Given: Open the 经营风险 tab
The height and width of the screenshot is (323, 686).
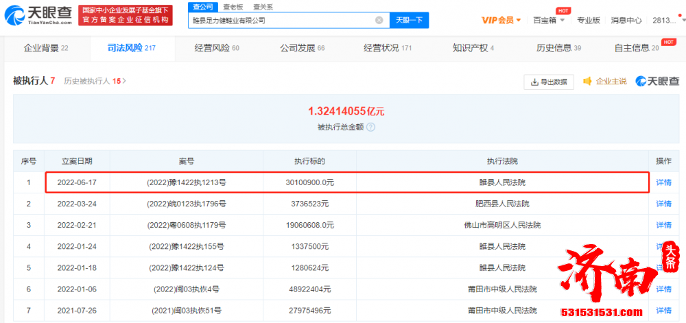Looking at the screenshot, I should [x=216, y=48].
